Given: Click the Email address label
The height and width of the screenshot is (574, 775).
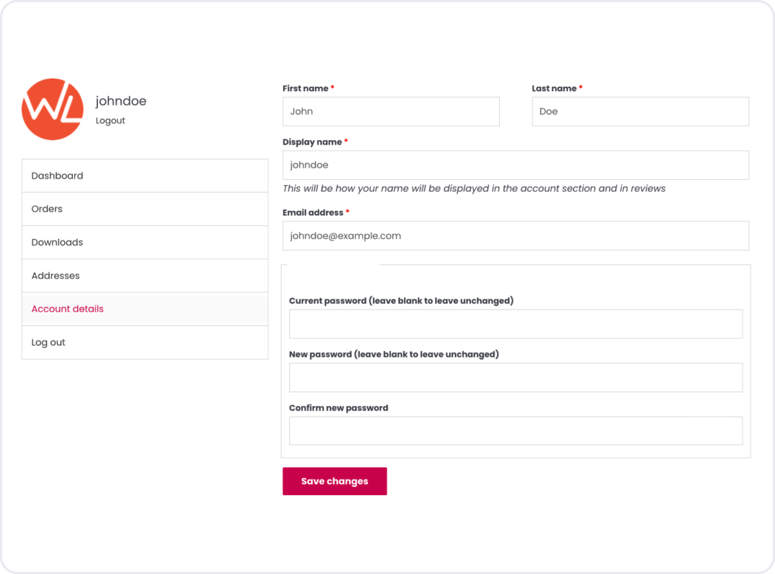Looking at the screenshot, I should [313, 213].
